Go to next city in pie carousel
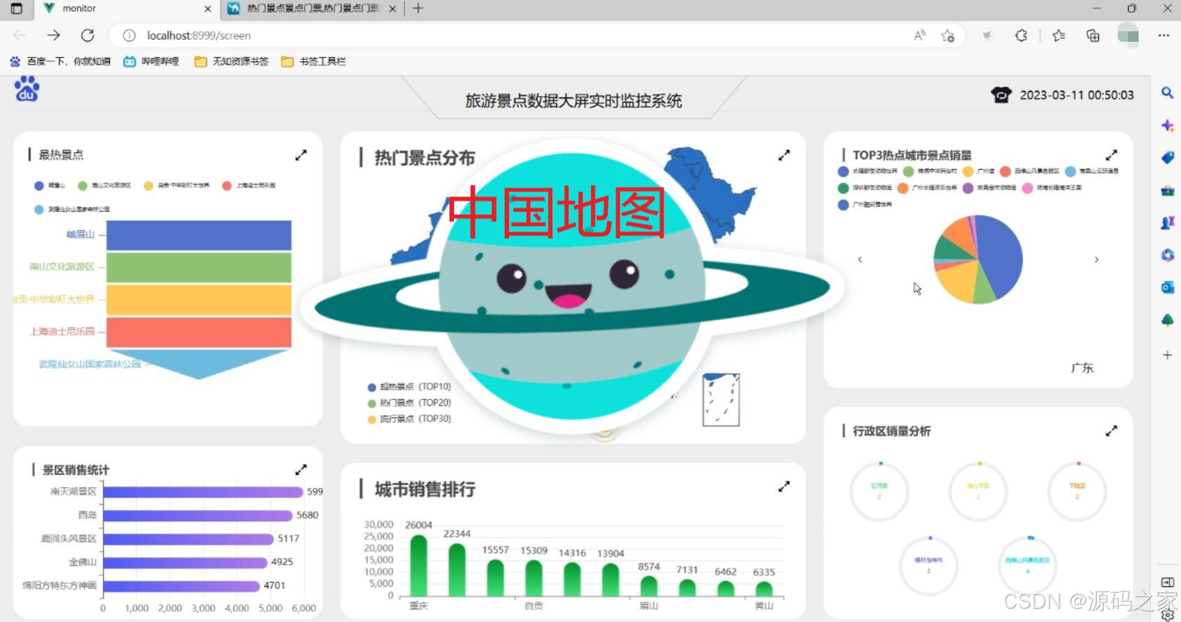The width and height of the screenshot is (1181, 622). tap(1097, 260)
